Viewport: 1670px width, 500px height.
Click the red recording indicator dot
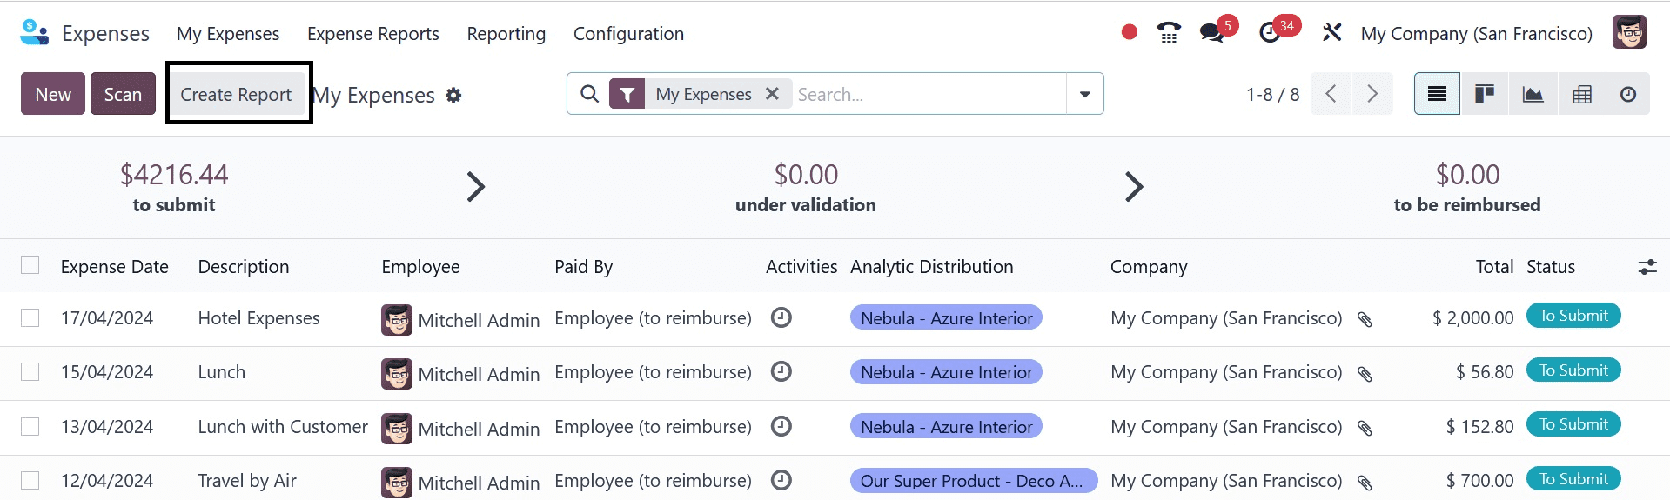click(1130, 33)
